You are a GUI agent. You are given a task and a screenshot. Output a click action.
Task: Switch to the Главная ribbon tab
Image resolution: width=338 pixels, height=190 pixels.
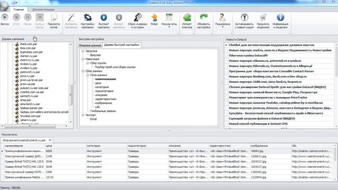click(x=18, y=9)
